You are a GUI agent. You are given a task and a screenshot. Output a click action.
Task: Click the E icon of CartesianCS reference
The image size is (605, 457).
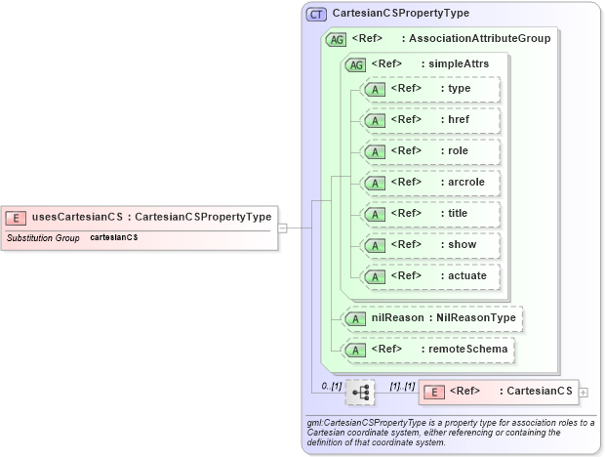click(434, 393)
